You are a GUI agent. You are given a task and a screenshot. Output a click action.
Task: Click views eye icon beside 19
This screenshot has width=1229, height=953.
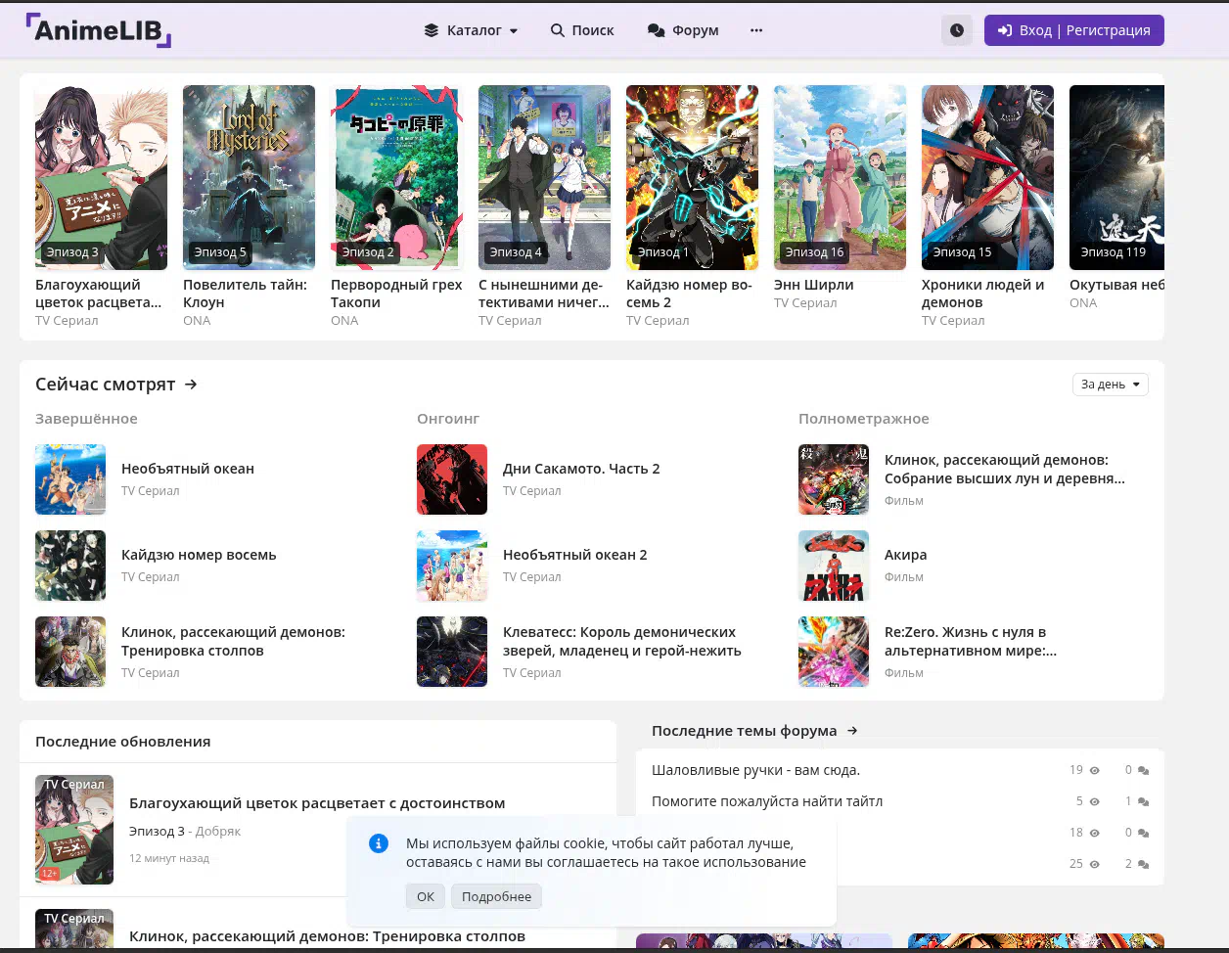(x=1095, y=770)
